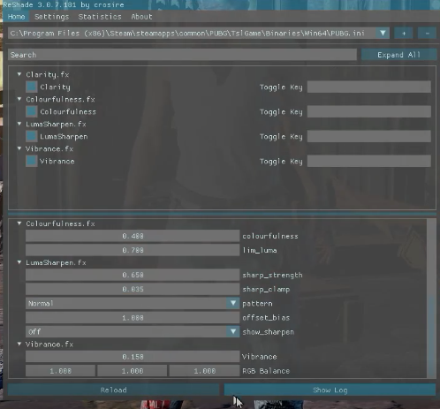Click the plus button to add preset

click(x=404, y=34)
